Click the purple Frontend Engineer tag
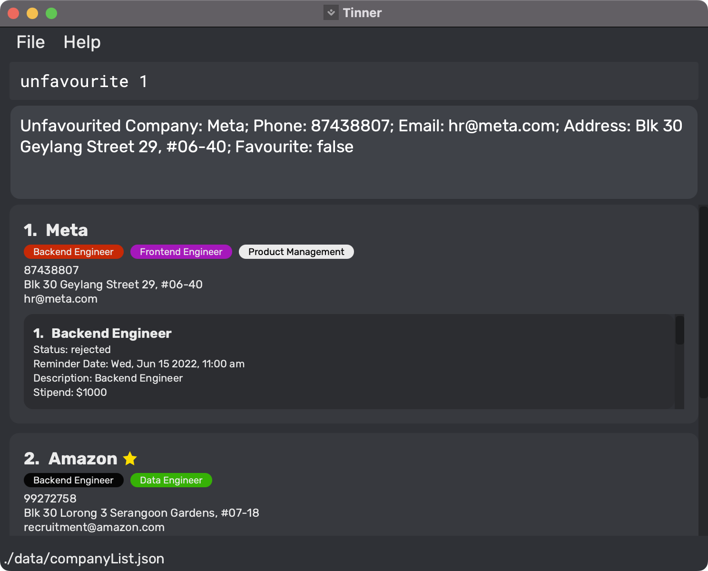This screenshot has width=708, height=571. pyautogui.click(x=181, y=252)
